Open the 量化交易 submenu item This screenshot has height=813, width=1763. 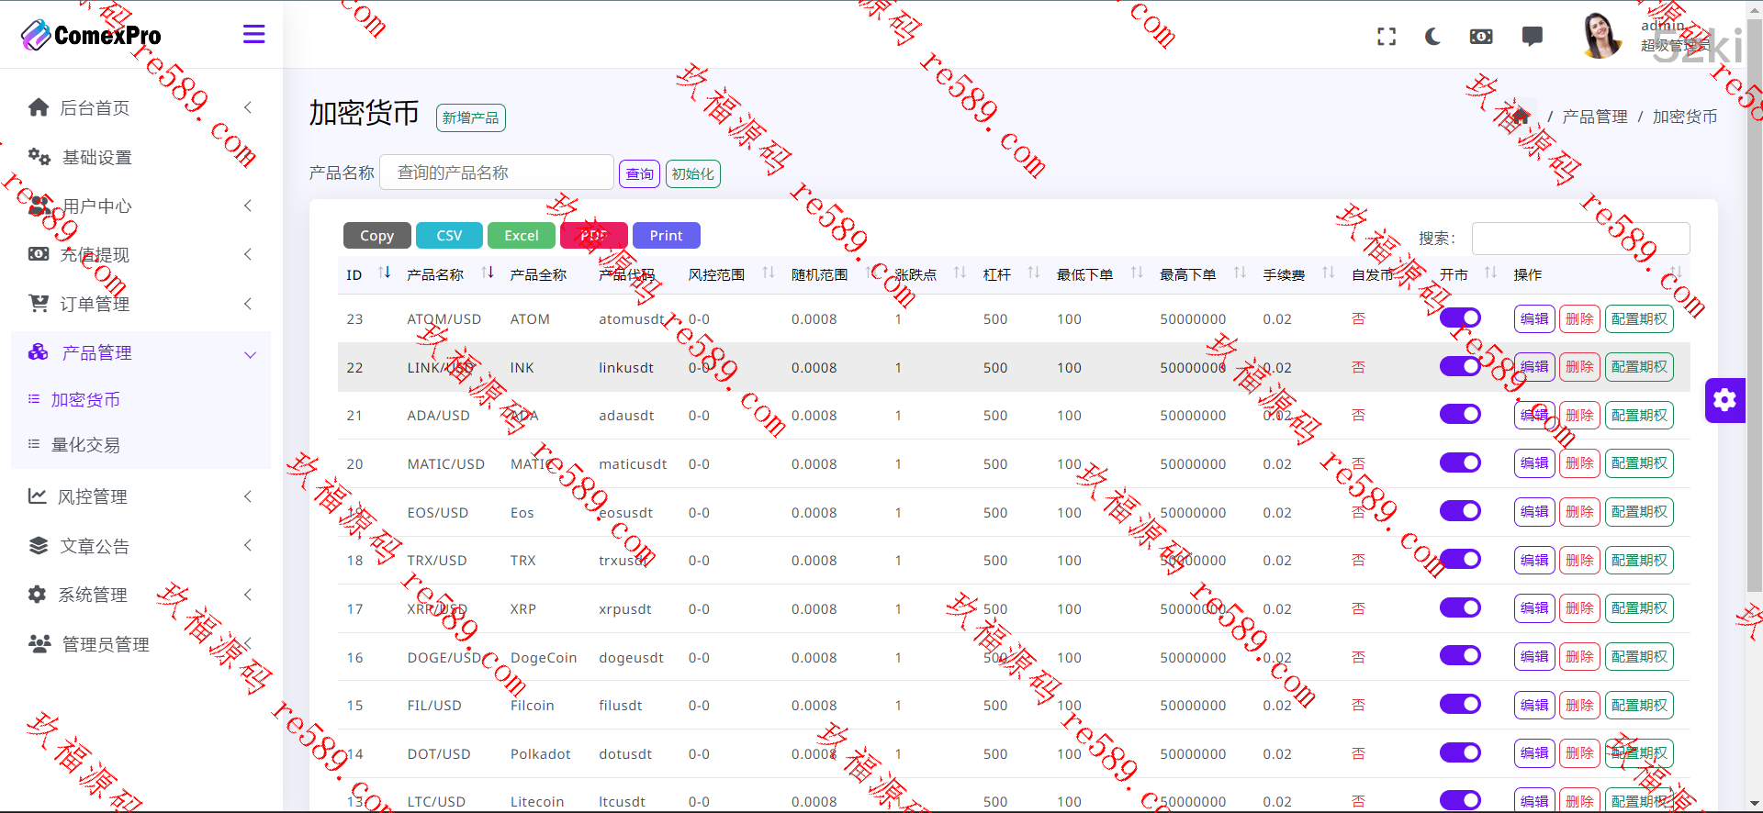click(85, 445)
